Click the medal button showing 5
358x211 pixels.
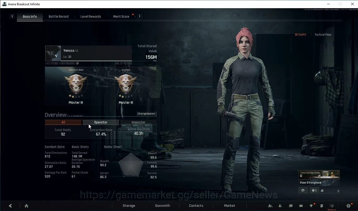click(x=314, y=190)
